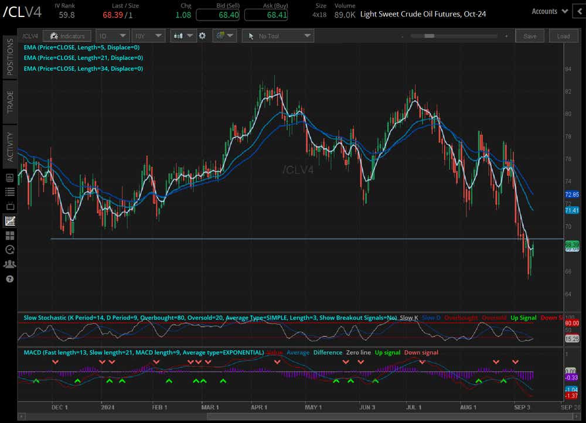Open the watchlist lines icon in sidebar
This screenshot has height=423, width=586.
tap(10, 192)
